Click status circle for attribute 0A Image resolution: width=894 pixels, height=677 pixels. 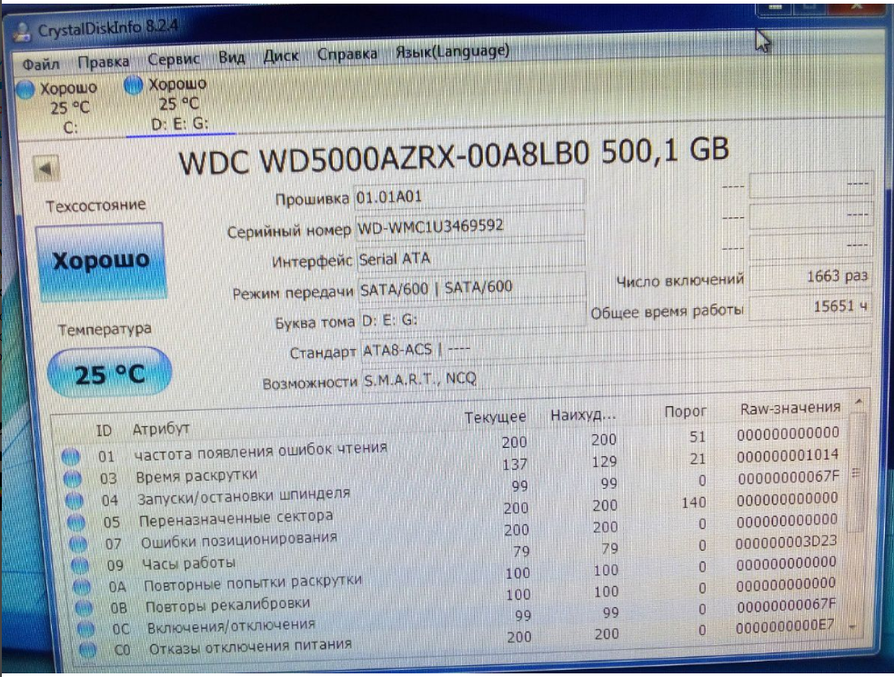coord(82,586)
